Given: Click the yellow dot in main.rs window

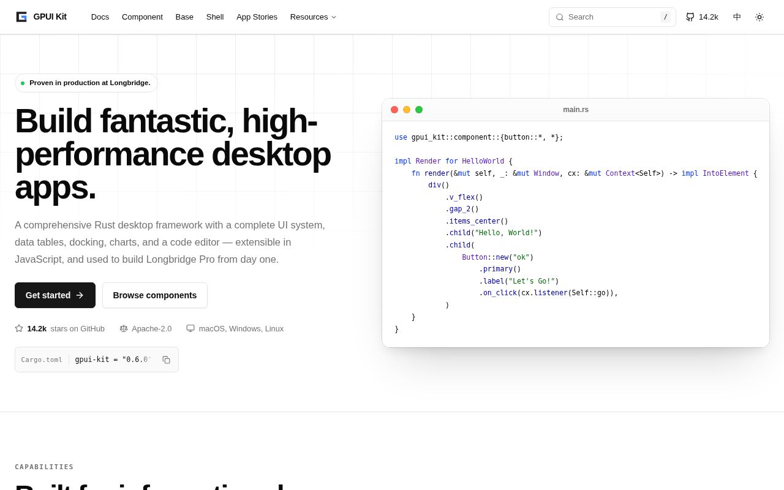Looking at the screenshot, I should 407,110.
